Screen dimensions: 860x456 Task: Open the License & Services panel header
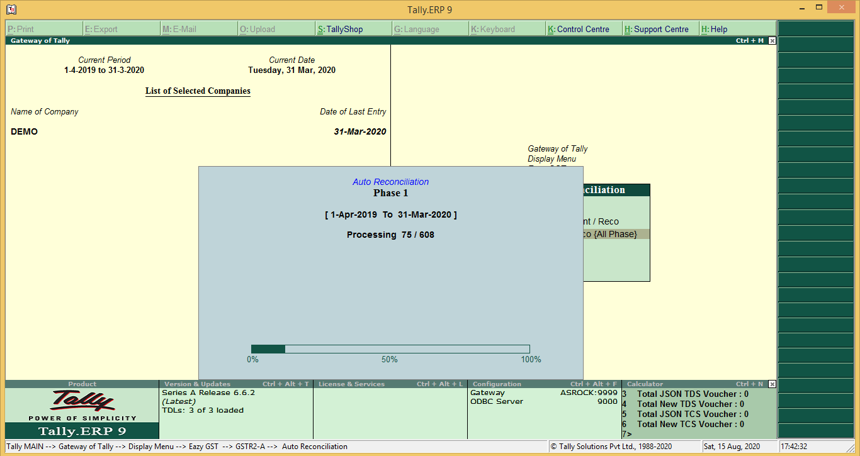click(x=390, y=384)
